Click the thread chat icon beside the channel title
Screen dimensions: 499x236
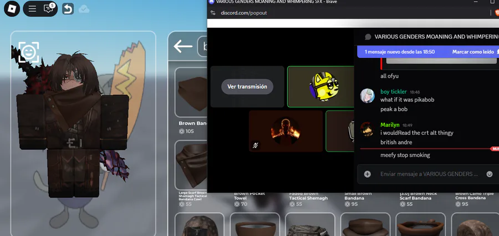click(368, 37)
